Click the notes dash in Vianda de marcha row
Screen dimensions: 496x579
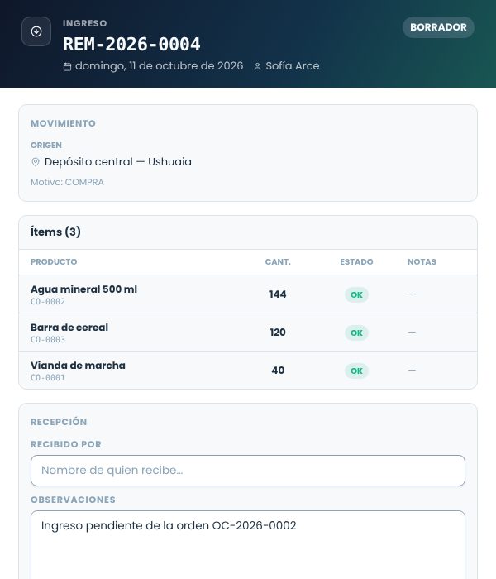(x=412, y=370)
